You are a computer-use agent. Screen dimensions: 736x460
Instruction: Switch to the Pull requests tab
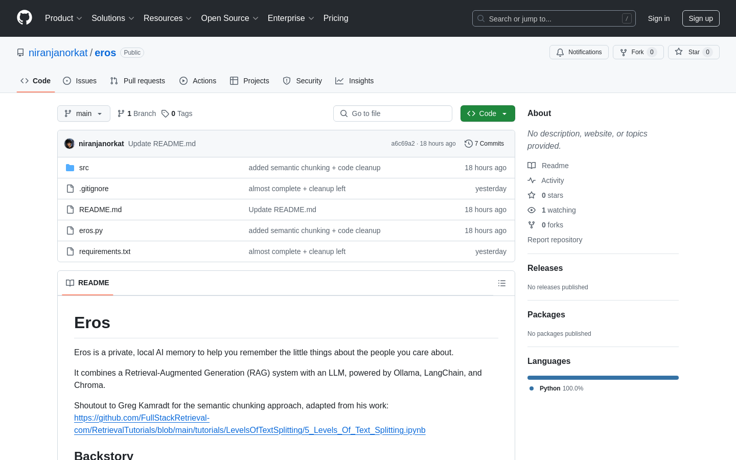[137, 81]
